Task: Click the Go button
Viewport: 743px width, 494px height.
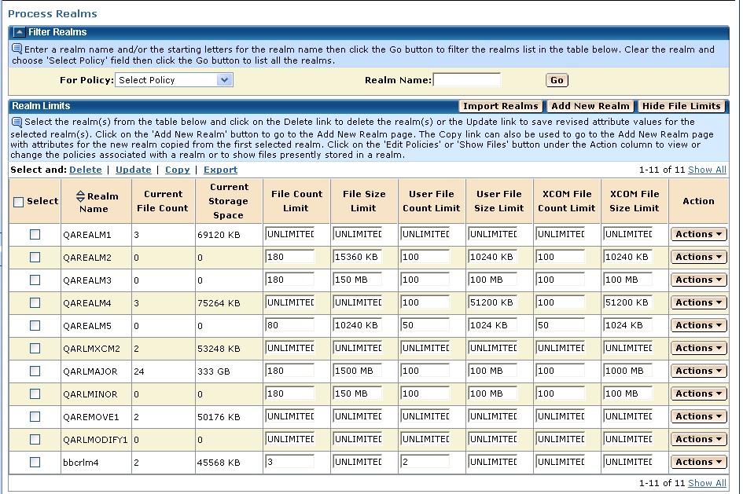Action: 557,80
